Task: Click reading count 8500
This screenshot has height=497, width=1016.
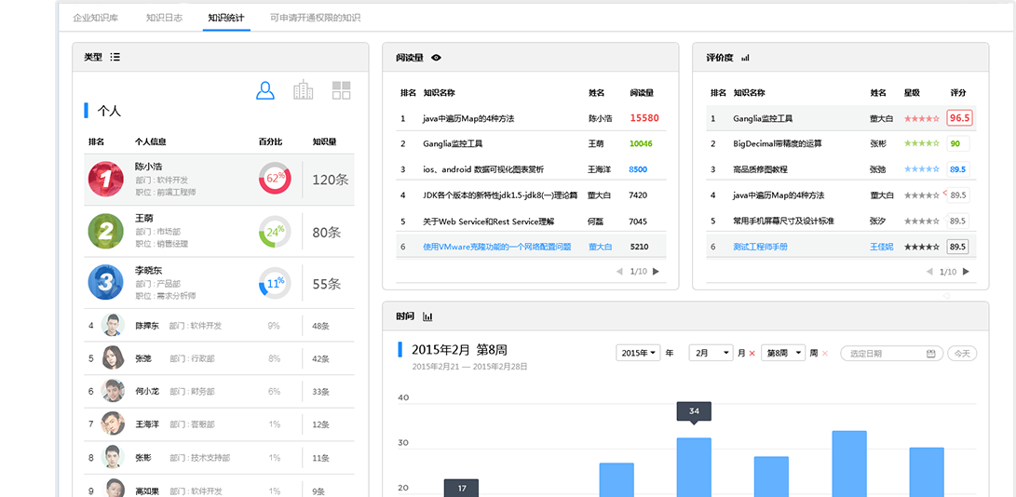Action: point(638,169)
